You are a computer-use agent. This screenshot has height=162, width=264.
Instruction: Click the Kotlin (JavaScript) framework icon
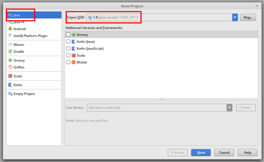pos(73,49)
